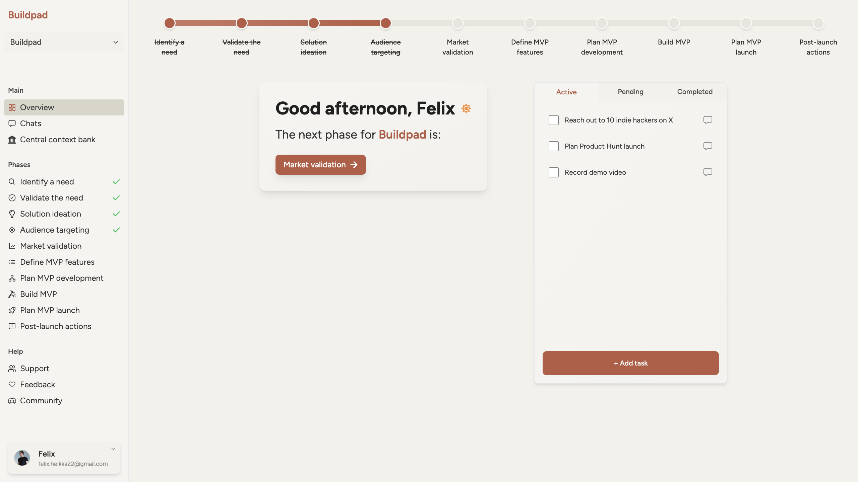This screenshot has width=858, height=482.
Task: Click Felix's profile avatar thumbnail
Action: point(22,458)
